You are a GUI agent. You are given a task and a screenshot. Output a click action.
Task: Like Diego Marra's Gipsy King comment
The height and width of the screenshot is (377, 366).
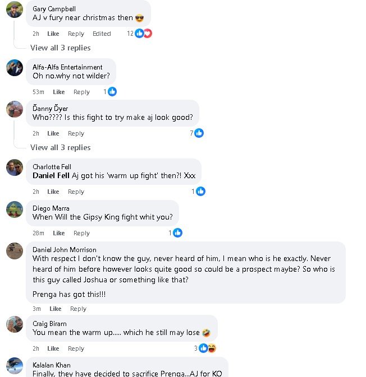[58, 233]
